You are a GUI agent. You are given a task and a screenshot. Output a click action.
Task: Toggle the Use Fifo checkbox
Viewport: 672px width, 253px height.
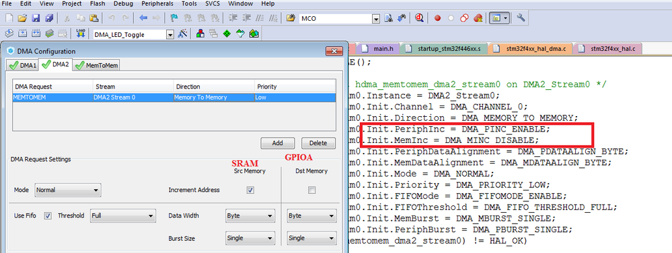pyautogui.click(x=48, y=216)
